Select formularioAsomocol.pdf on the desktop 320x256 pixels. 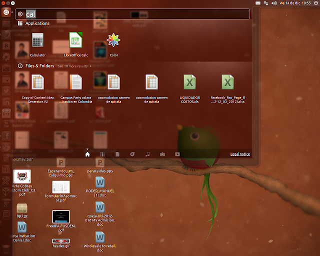point(61,191)
